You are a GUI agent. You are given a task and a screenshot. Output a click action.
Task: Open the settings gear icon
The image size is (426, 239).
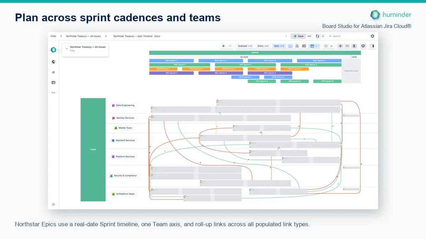372,36
